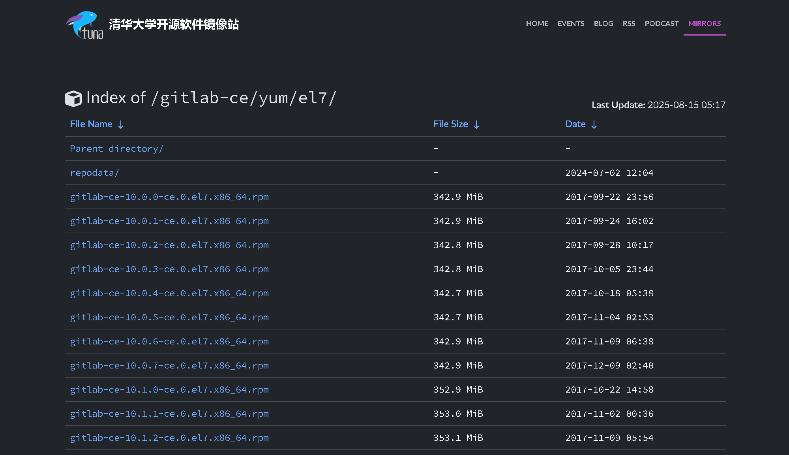This screenshot has height=455, width=789.
Task: Toggle sort order by Date
Action: point(575,124)
